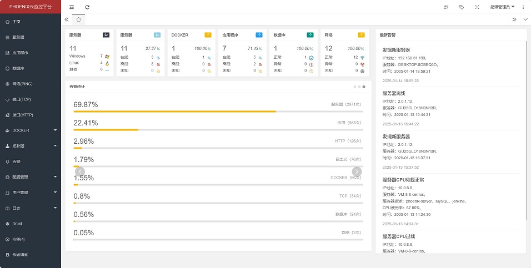Click the green badge on 数据库 card
Screen dimensions: 531x268
(310, 35)
